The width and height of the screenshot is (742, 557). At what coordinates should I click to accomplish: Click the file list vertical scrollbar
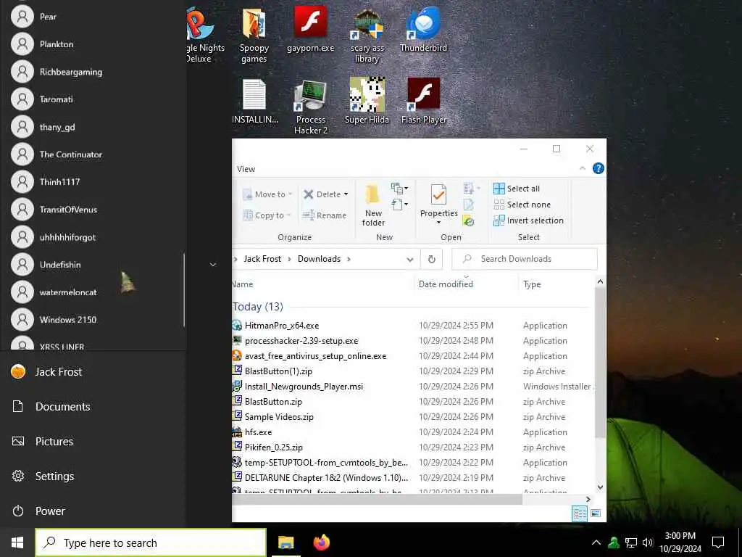coord(600,363)
